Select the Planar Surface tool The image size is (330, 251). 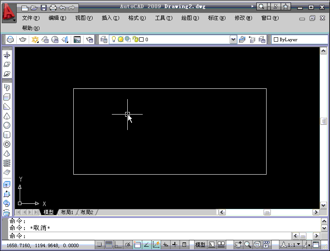7,172
